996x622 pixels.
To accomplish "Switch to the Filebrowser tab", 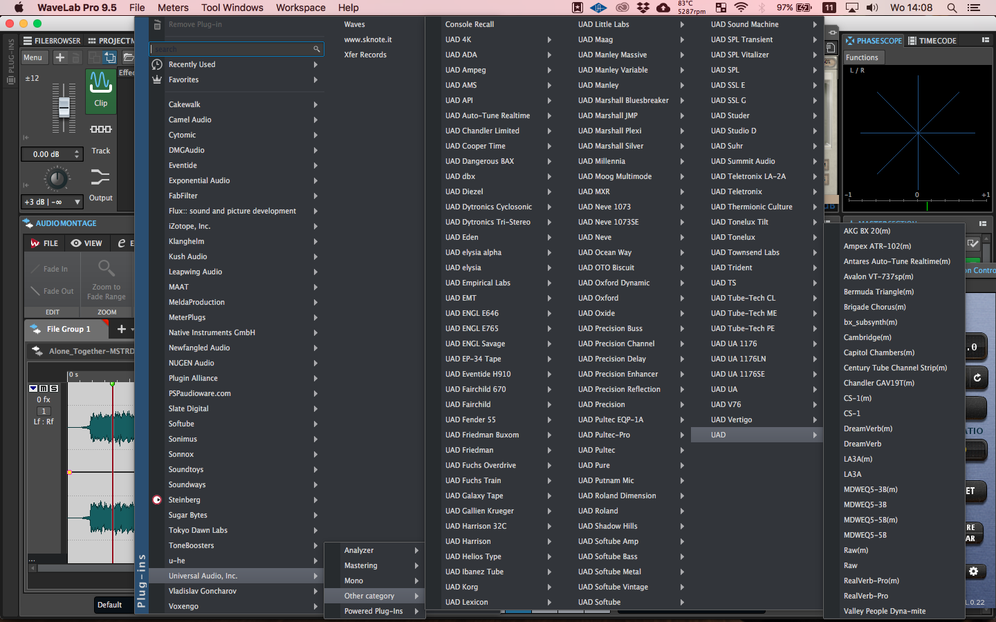I will coord(52,41).
